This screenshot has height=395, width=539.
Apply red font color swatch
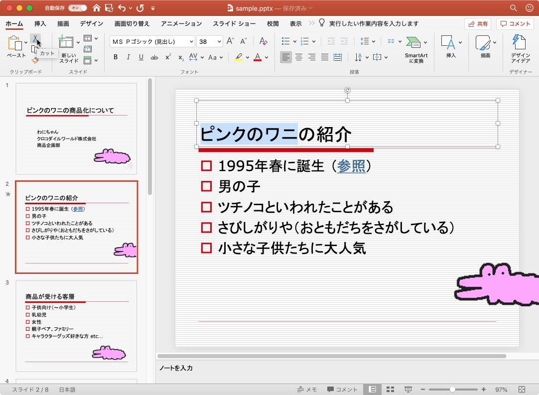point(258,57)
